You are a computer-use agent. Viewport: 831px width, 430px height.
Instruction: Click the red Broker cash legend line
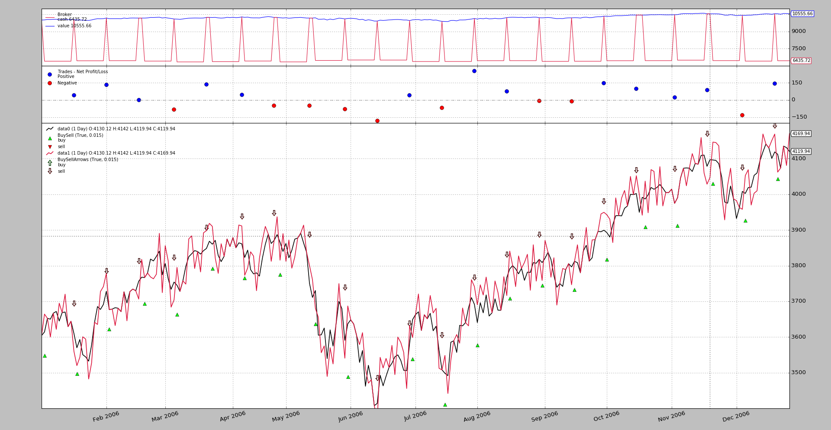pyautogui.click(x=50, y=18)
